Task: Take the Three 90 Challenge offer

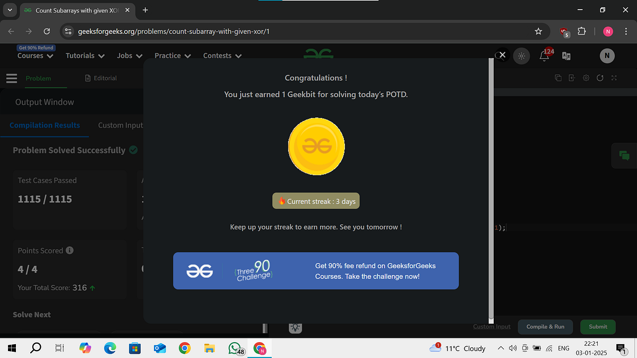Action: coord(316,270)
